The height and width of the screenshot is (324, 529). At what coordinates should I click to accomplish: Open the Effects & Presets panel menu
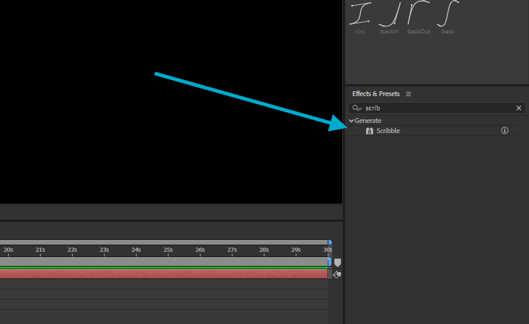[x=408, y=94]
